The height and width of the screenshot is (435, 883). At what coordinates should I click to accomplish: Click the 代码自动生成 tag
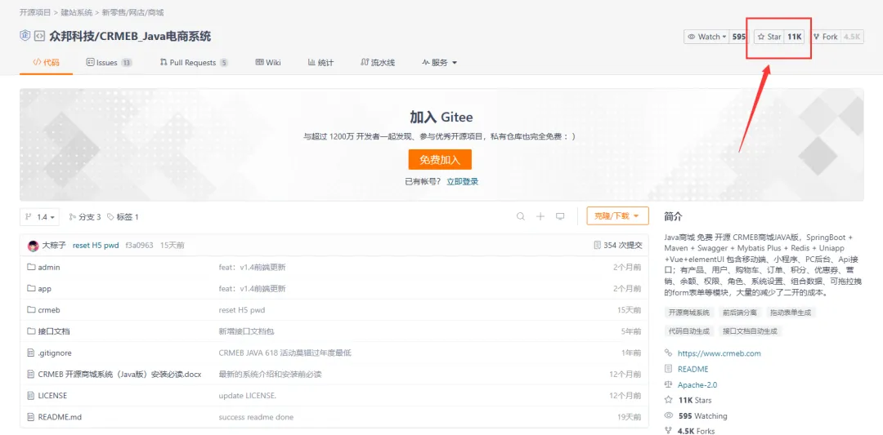[x=688, y=331]
